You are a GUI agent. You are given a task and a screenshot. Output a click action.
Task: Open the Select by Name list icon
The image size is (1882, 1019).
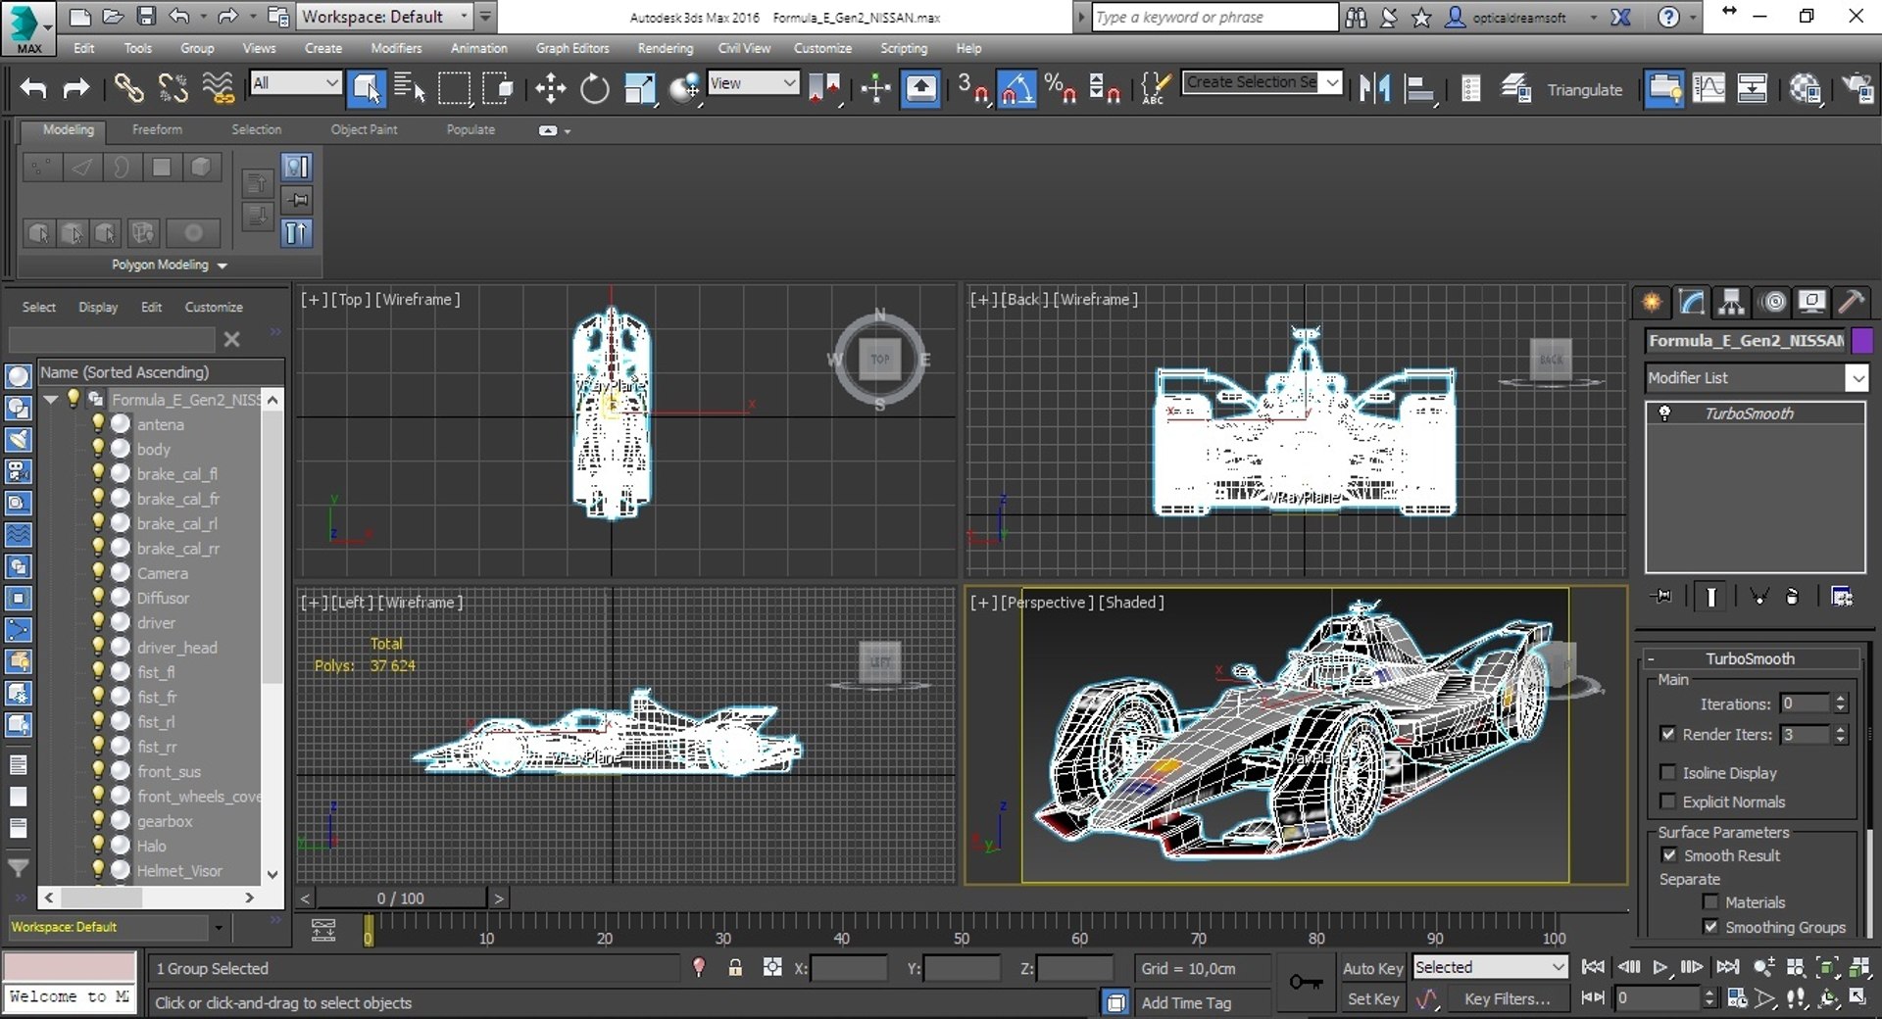[409, 88]
